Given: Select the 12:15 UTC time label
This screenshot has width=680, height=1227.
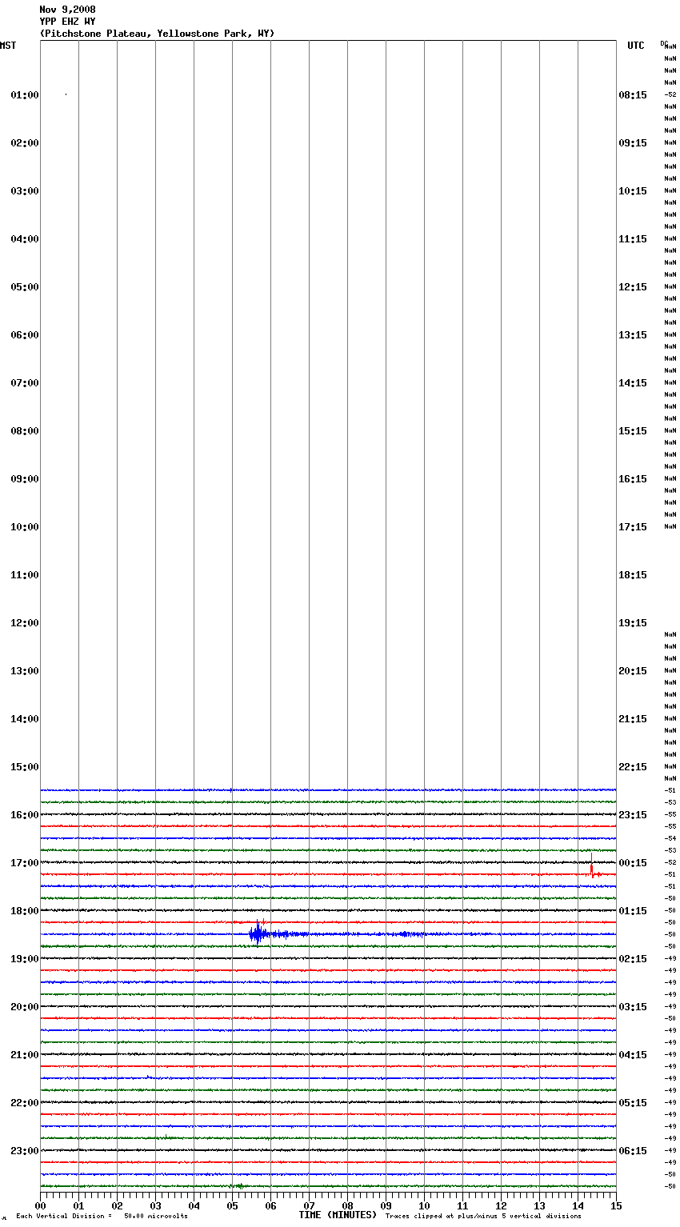Looking at the screenshot, I should (x=633, y=287).
